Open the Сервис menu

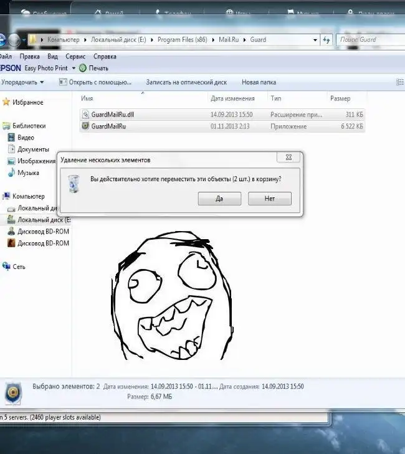[x=75, y=56]
